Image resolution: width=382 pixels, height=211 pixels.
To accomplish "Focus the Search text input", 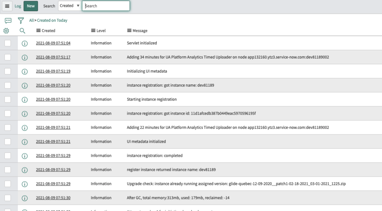I will coord(106,6).
